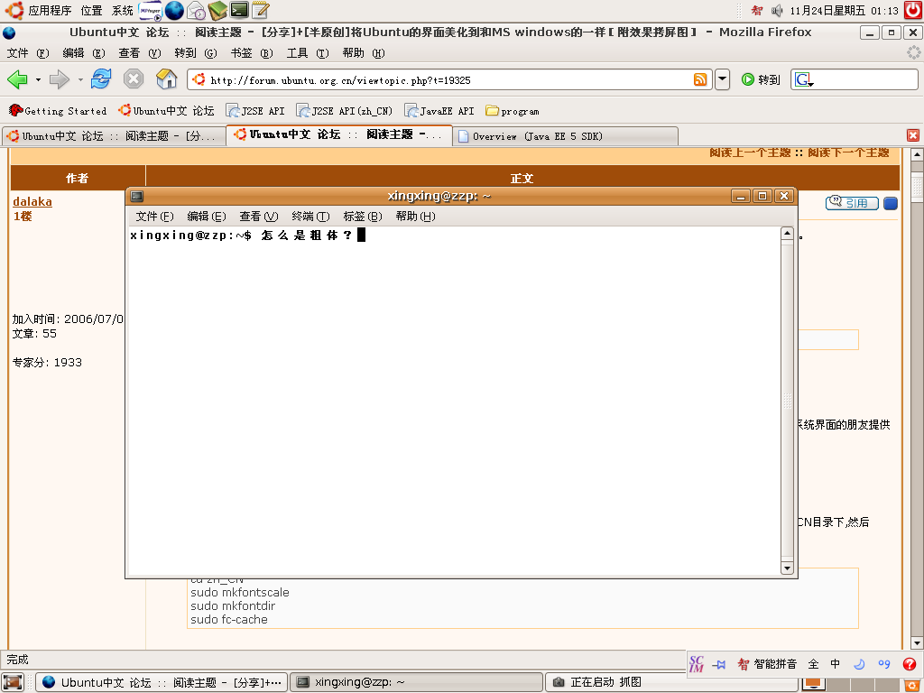
Task: Open Firefox 书签 bookmarks menu
Action: (x=252, y=53)
